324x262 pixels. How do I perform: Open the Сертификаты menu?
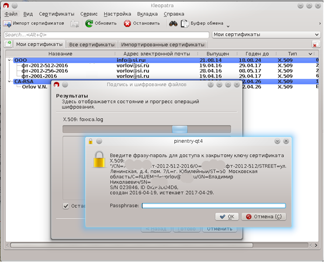57,14
